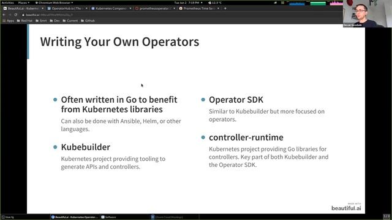This screenshot has height=220, width=392.
Task: Click the weather temperature indicator
Action: tap(215, 2)
